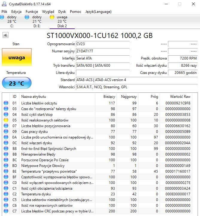Select row 'Liczba błędów odczytu'
Screen dimensions: 200x216
pos(97,103)
